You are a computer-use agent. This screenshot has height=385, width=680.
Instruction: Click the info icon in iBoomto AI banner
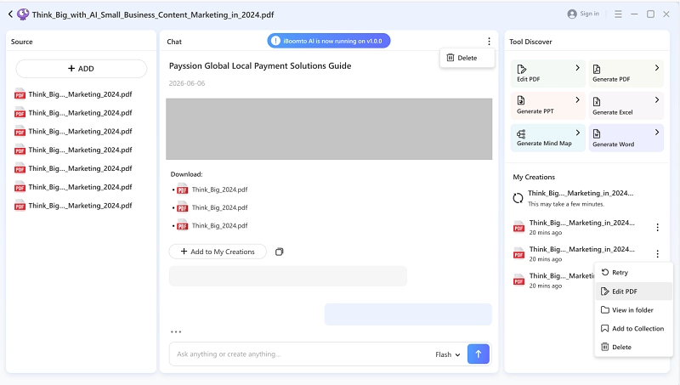click(275, 41)
